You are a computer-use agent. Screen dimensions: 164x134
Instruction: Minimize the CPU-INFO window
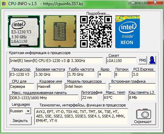point(133,2)
